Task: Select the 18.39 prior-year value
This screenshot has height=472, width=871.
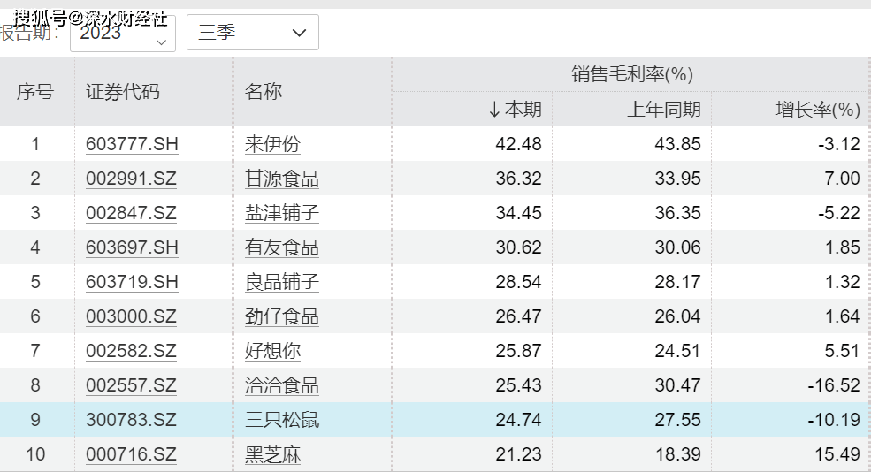Action: (x=677, y=454)
